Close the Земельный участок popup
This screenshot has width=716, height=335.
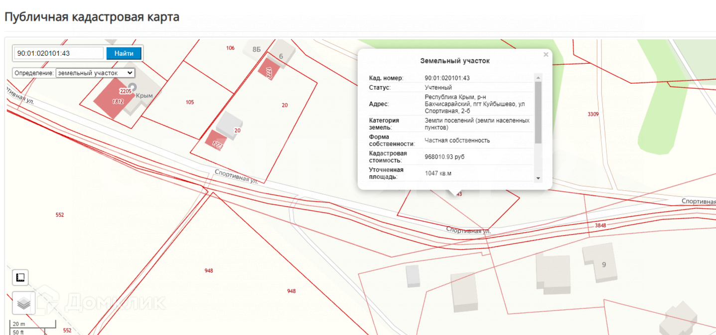546,55
